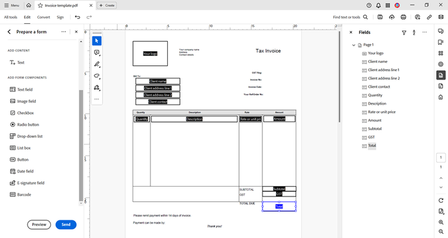Open the user profile avatar
Image resolution: width=448 pixels, height=238 pixels.
(397, 5)
